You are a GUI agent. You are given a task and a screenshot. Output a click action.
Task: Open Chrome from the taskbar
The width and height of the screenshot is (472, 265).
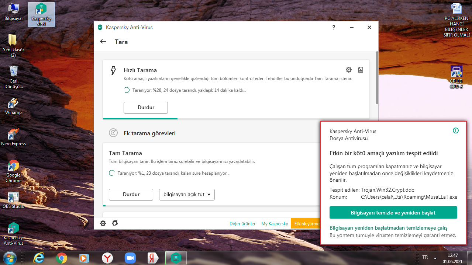coord(61,258)
